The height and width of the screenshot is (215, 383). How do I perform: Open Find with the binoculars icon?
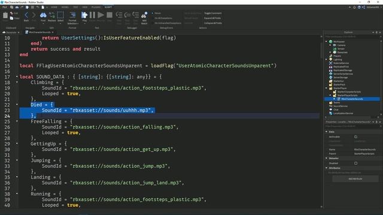coord(43,15)
